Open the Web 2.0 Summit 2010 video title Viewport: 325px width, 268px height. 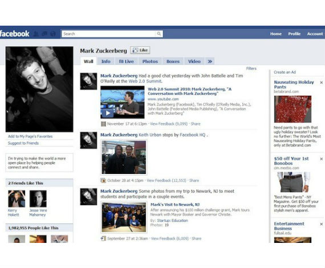pos(189,91)
